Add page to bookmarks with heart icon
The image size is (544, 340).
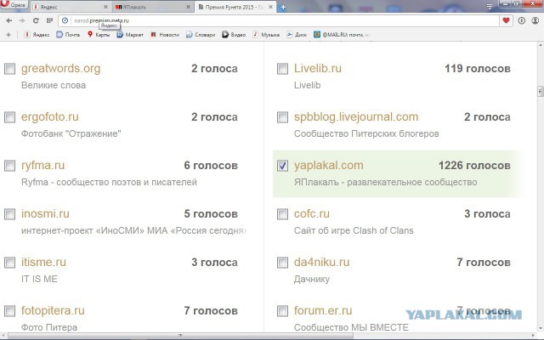coord(506,20)
